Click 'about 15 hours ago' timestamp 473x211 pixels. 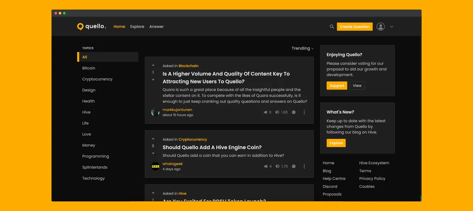178,115
